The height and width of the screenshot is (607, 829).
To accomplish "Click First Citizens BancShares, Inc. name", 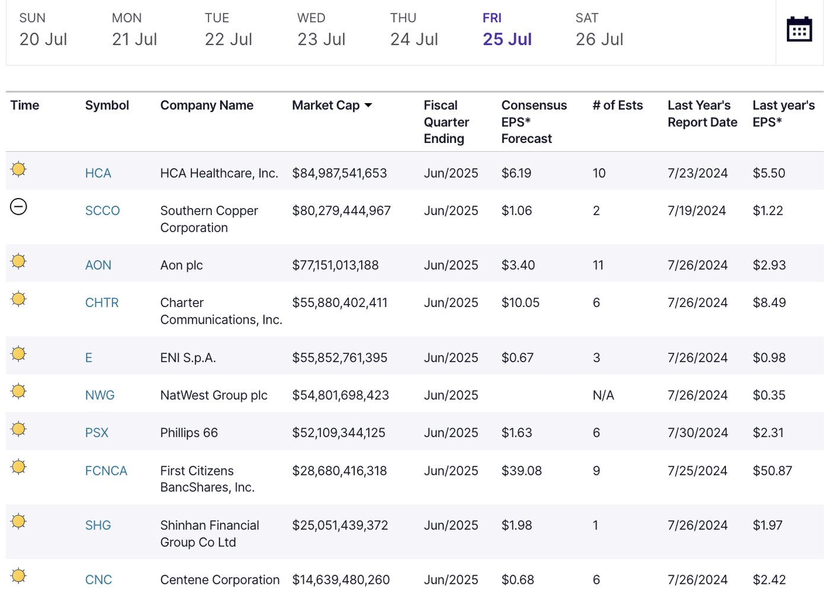I will (207, 479).
